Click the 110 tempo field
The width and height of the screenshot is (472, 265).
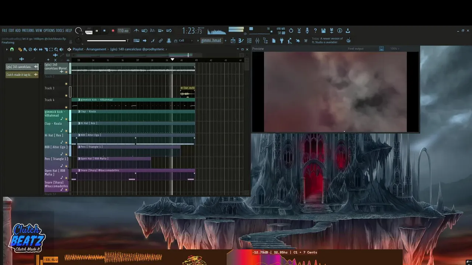(123, 31)
